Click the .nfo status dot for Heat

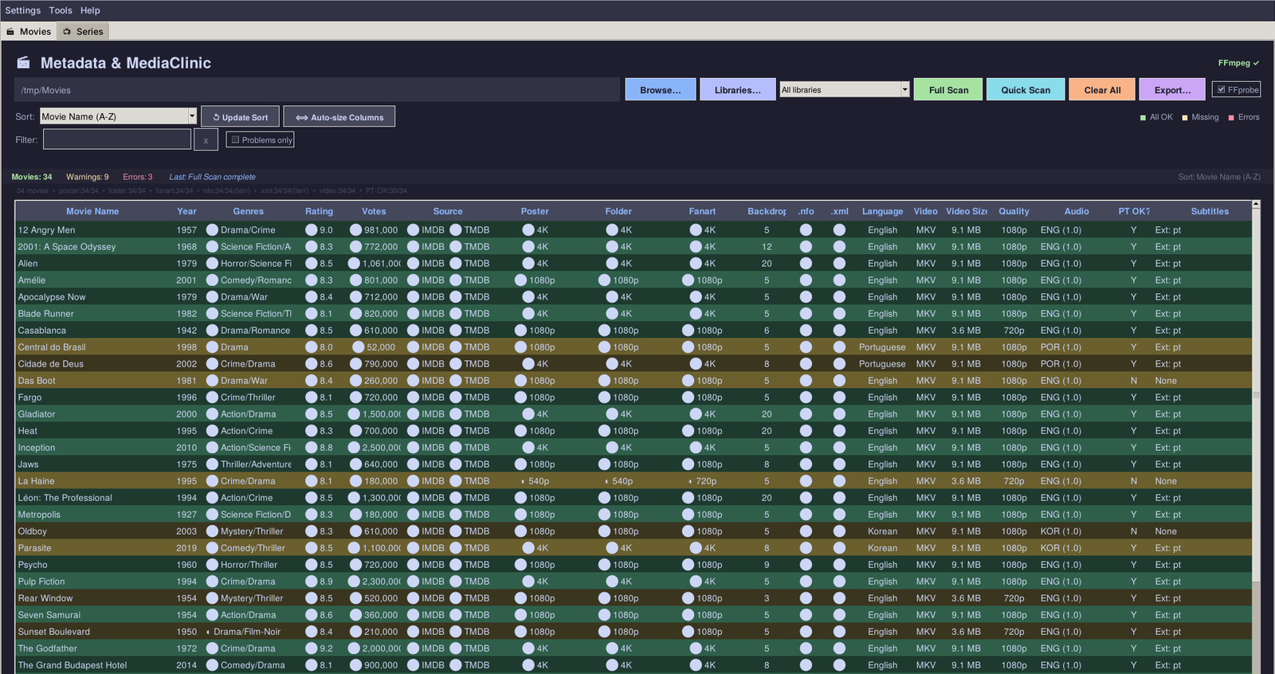[806, 430]
